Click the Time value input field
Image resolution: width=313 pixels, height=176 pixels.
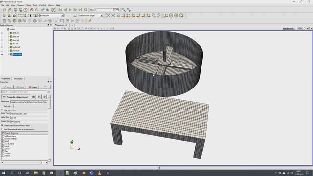(104, 10)
